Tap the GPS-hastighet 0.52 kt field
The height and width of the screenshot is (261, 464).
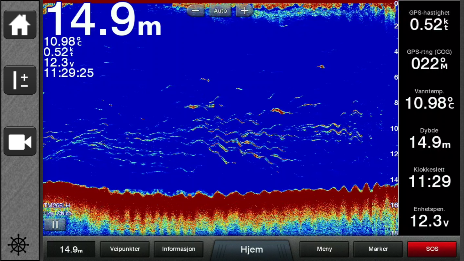(x=429, y=21)
